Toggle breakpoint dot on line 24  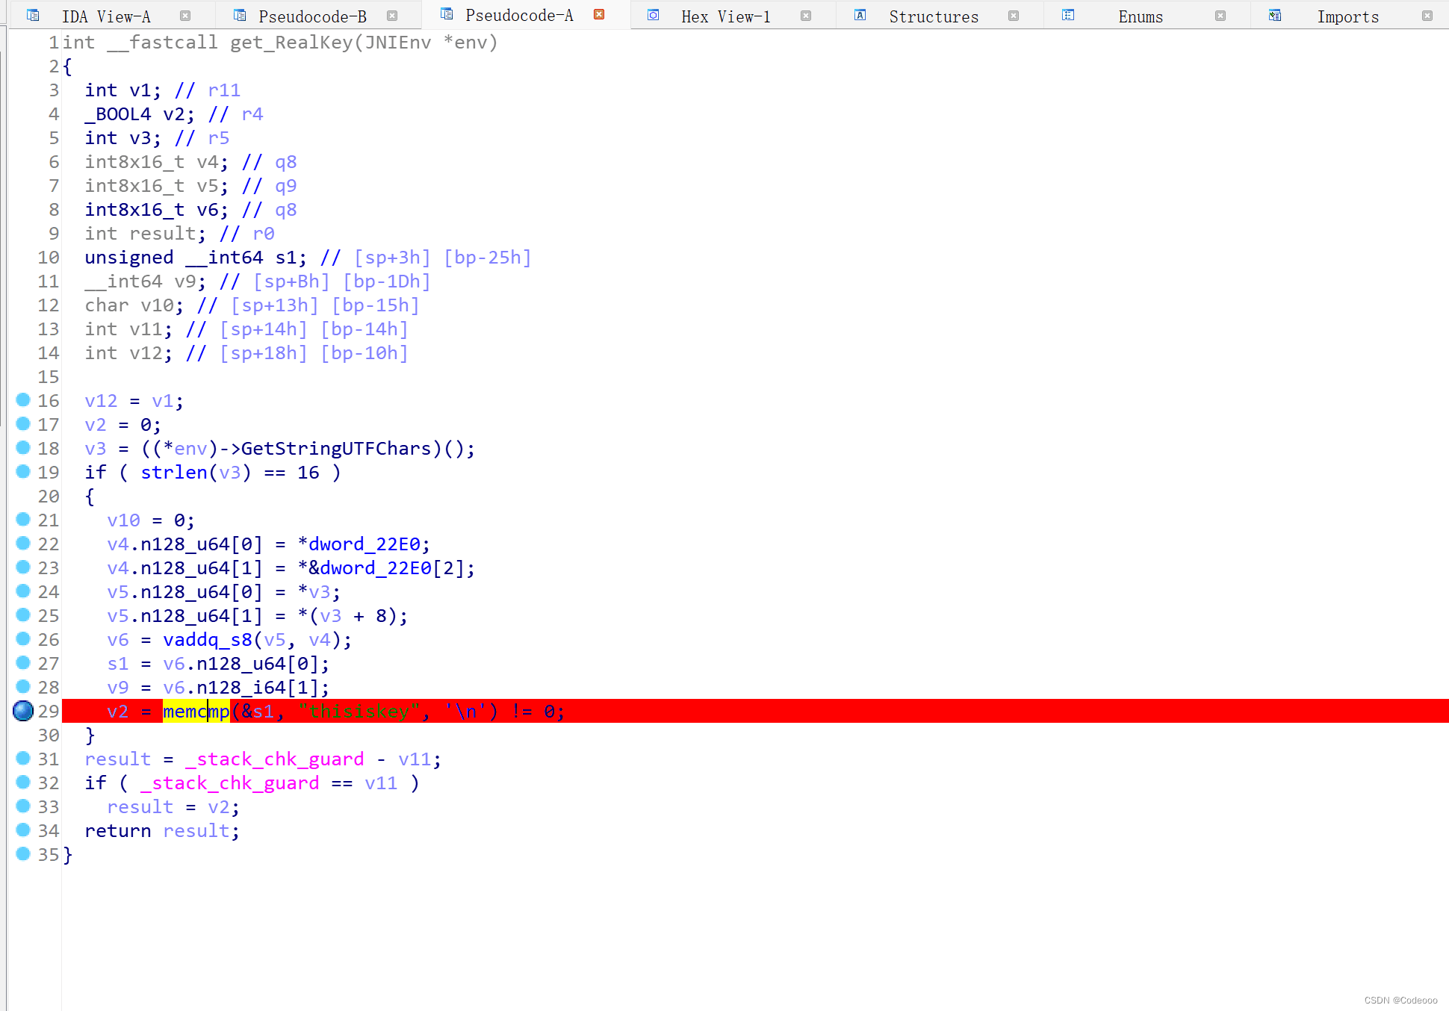(23, 591)
